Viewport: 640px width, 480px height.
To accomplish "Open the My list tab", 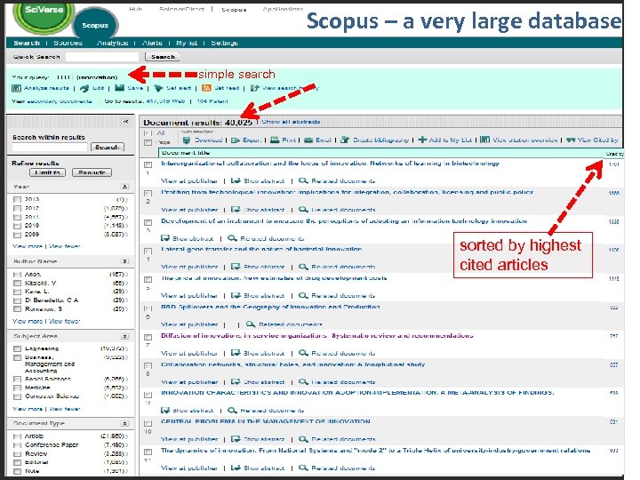I will (187, 43).
